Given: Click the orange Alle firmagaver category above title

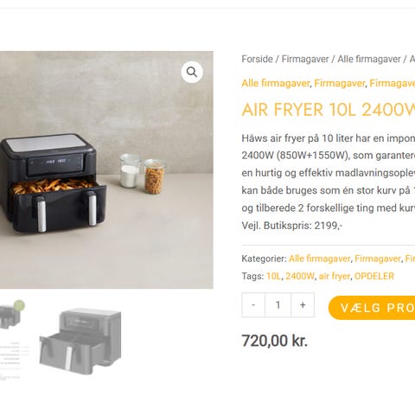Looking at the screenshot, I should [x=276, y=83].
